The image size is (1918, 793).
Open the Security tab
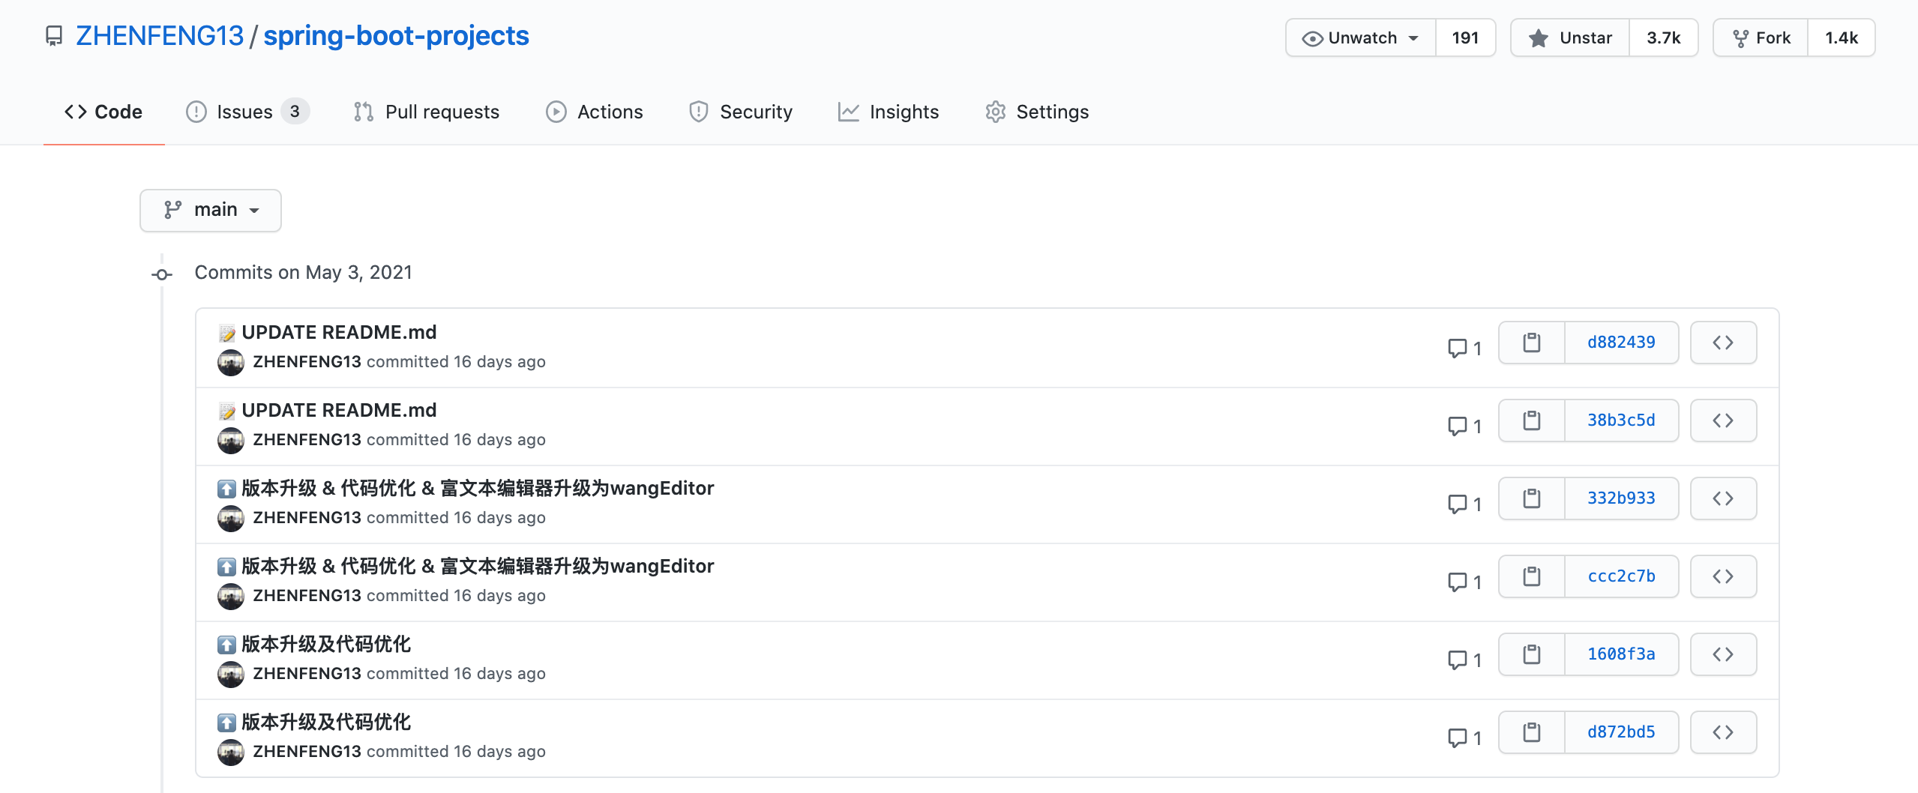click(741, 112)
